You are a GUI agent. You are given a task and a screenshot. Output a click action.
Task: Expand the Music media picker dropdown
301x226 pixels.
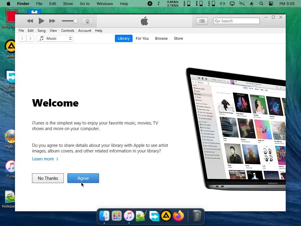tap(55, 39)
